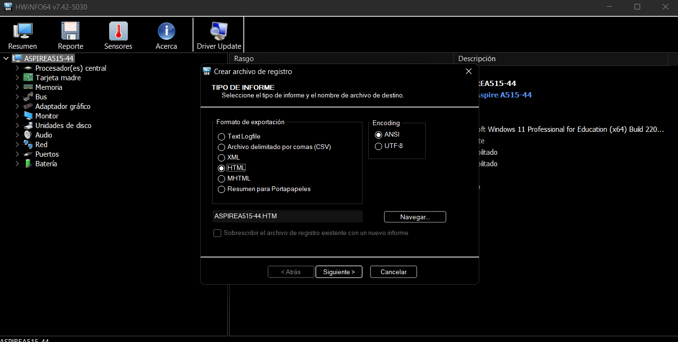Click the Puertos connector icon
The image size is (678, 342).
pyautogui.click(x=28, y=154)
